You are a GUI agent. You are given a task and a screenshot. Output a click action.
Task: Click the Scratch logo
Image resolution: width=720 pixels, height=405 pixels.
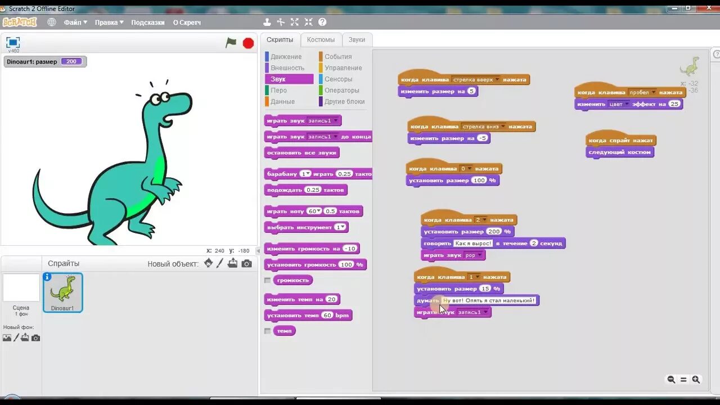[19, 22]
